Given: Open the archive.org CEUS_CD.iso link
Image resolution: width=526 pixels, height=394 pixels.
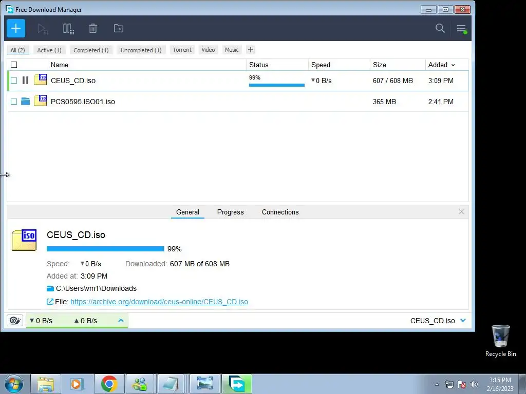Looking at the screenshot, I should coord(159,302).
